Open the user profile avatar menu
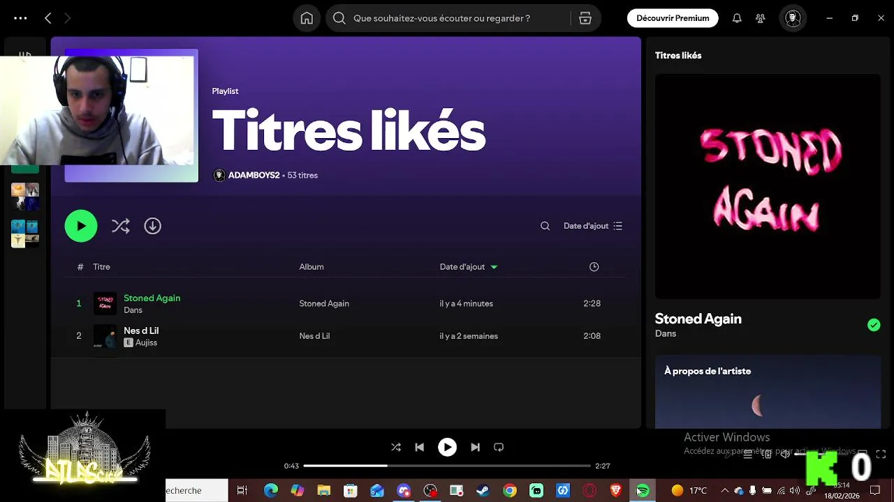The width and height of the screenshot is (894, 502). click(792, 18)
